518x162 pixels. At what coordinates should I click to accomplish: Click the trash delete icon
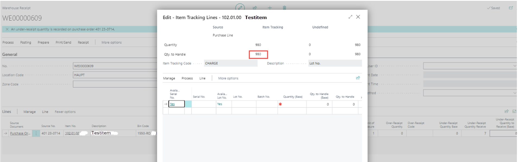(x=284, y=8)
